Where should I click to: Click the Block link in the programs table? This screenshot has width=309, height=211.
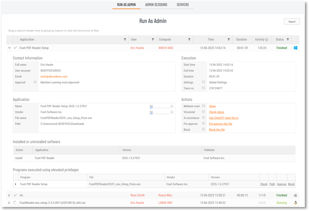tap(291, 184)
